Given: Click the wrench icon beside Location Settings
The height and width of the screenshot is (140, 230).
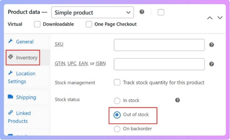Looking at the screenshot, I should point(10,73).
